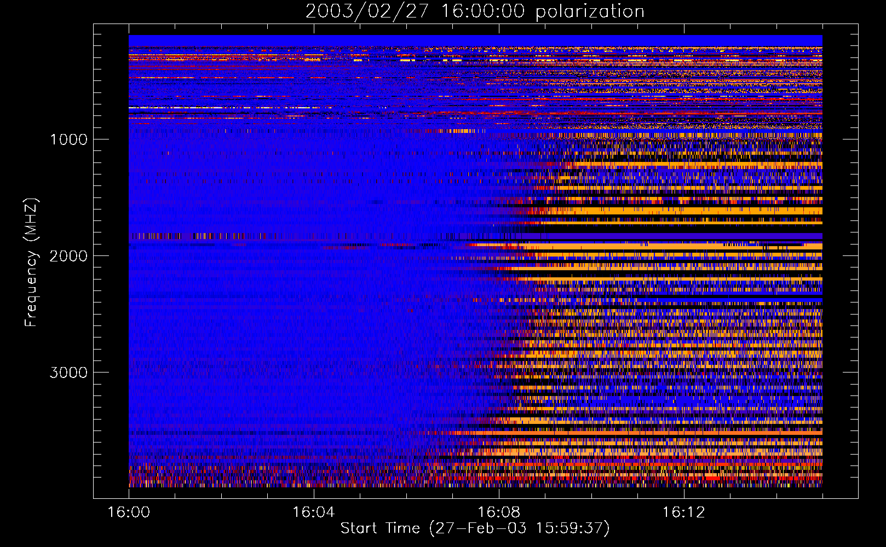Click the black margin left of the spectrogram data

(111, 261)
